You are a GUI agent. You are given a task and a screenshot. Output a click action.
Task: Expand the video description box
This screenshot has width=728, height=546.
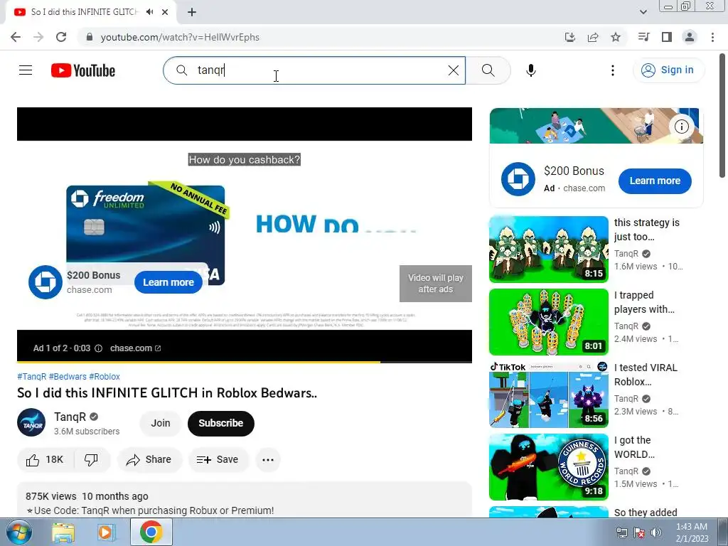point(245,500)
